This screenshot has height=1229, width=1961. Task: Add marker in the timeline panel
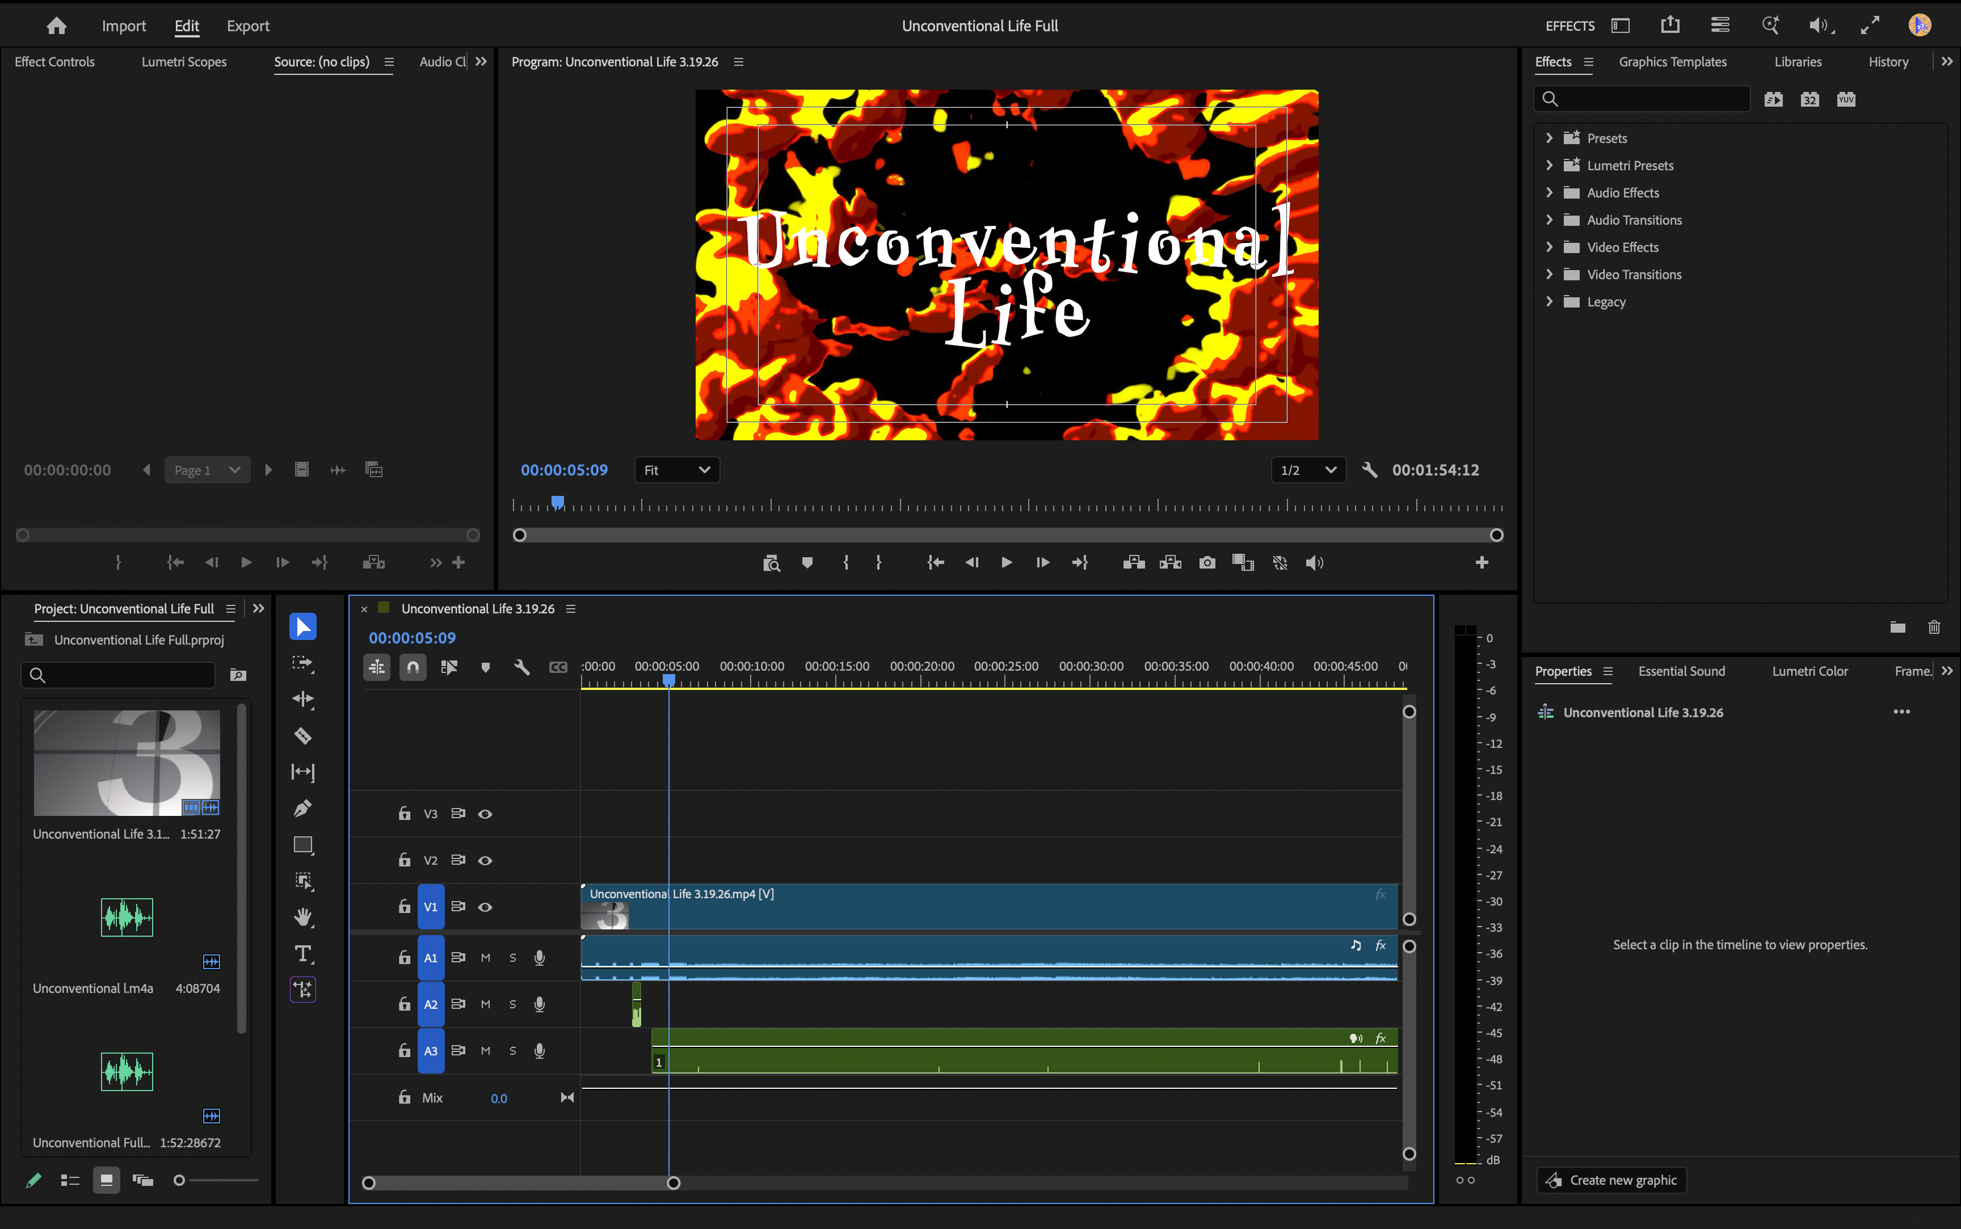(485, 667)
